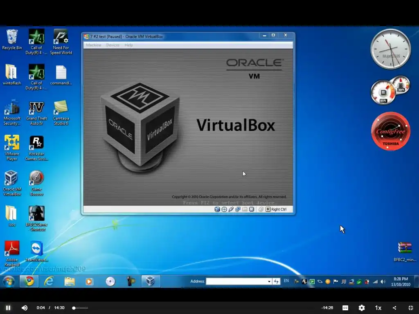
Task: Click the disc application icon in taskbar
Action: click(110, 281)
